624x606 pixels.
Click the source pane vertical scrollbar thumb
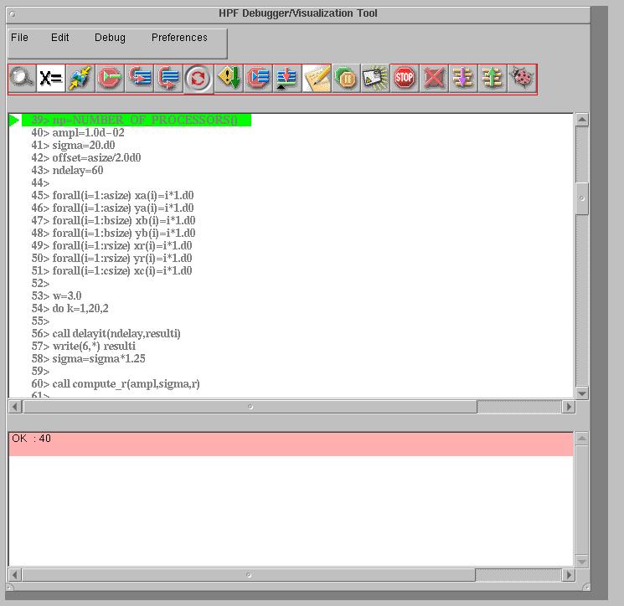pyautogui.click(x=582, y=198)
